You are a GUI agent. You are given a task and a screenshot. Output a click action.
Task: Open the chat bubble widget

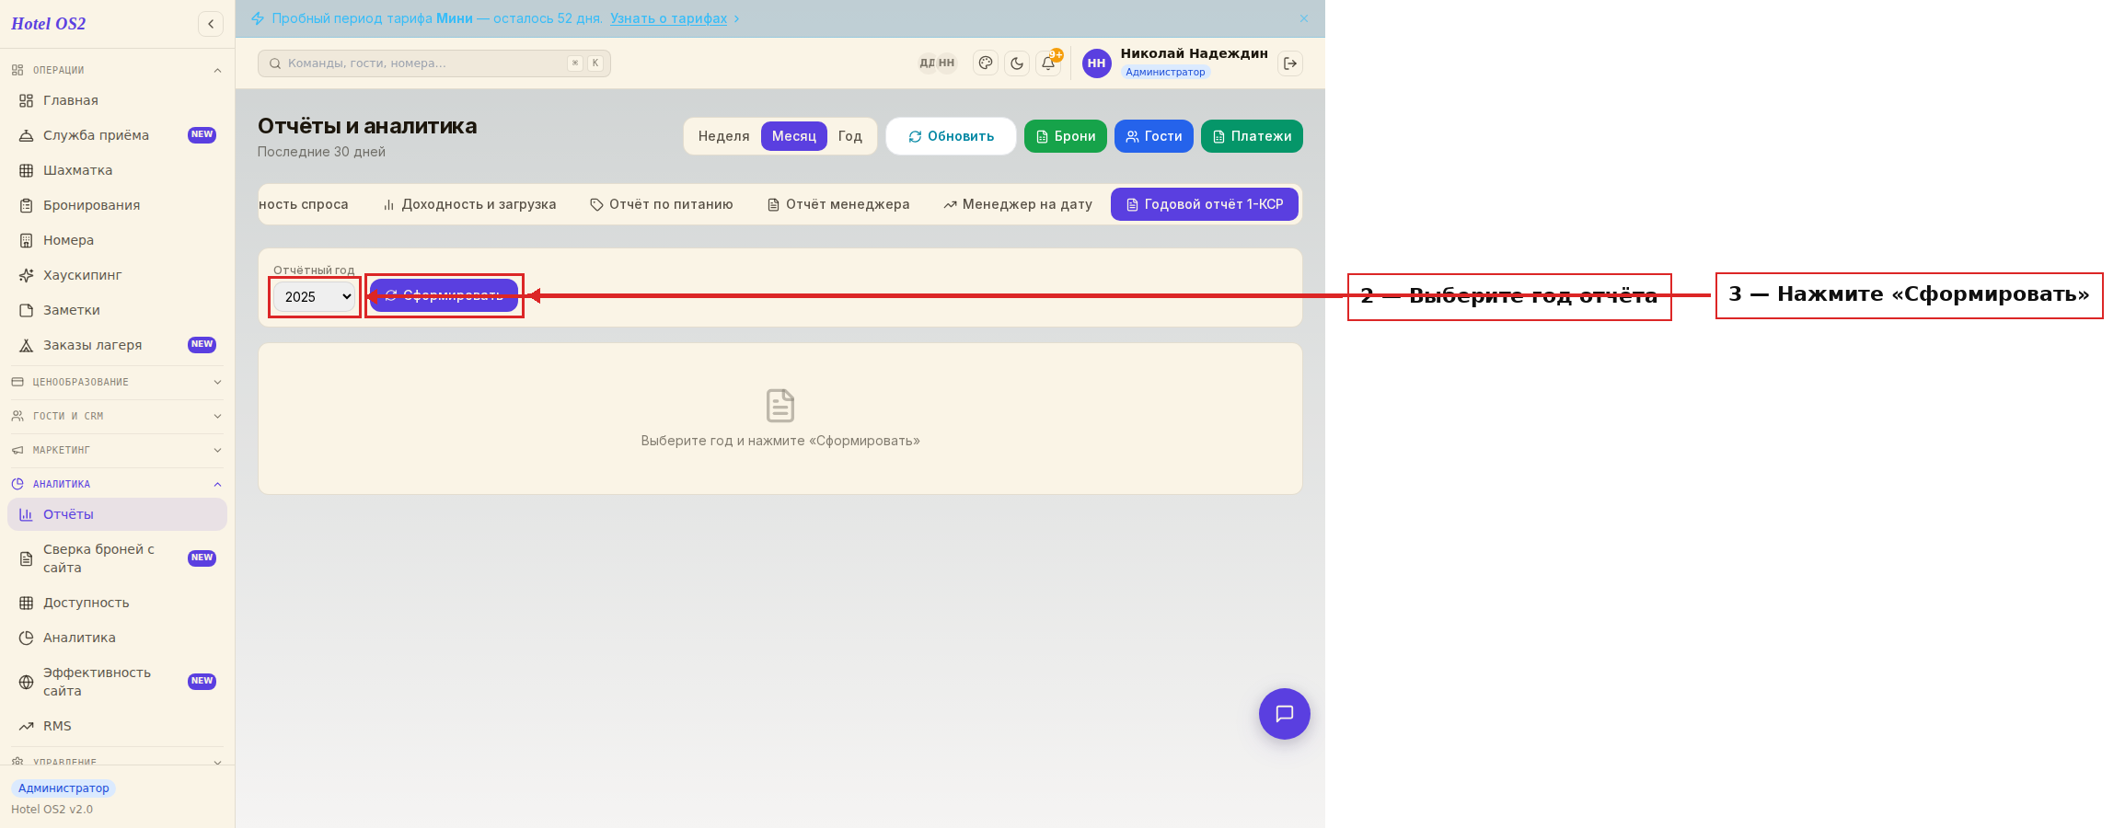point(1285,714)
